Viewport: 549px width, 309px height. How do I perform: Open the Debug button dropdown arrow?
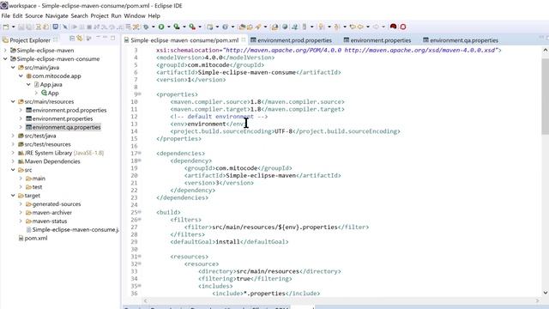pyautogui.click(x=154, y=27)
